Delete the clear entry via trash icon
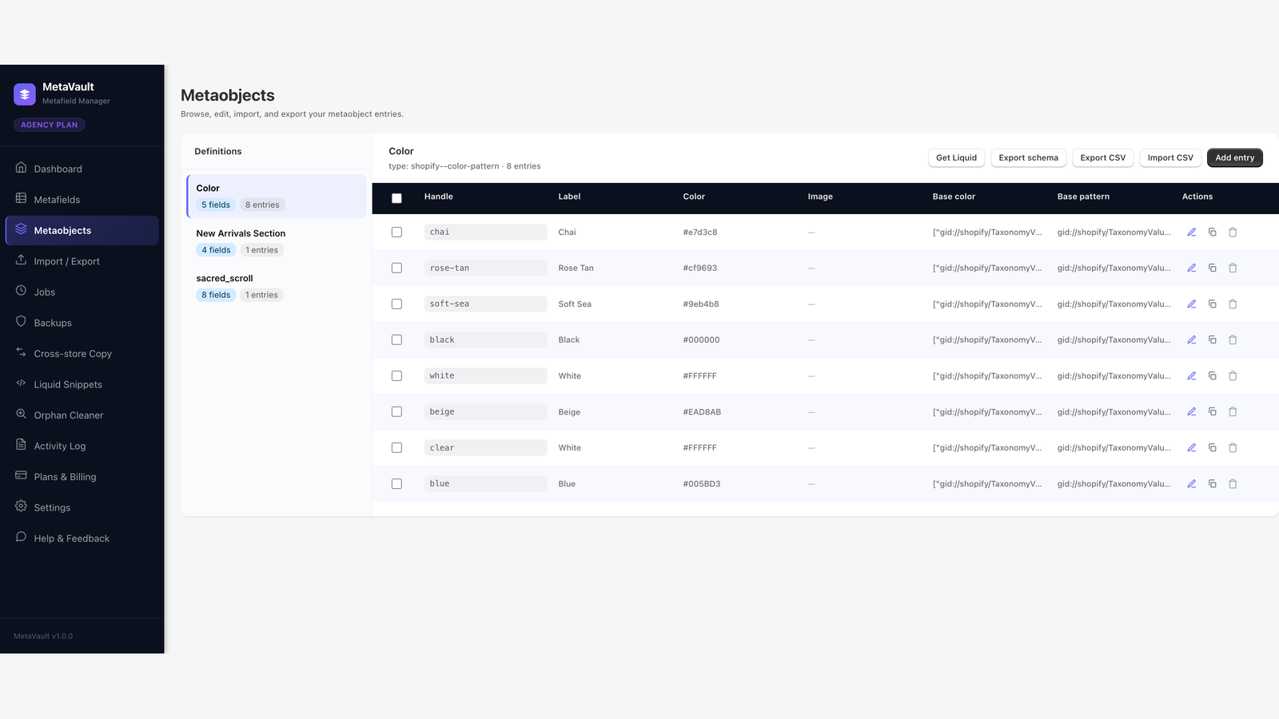The width and height of the screenshot is (1279, 719). pyautogui.click(x=1233, y=448)
